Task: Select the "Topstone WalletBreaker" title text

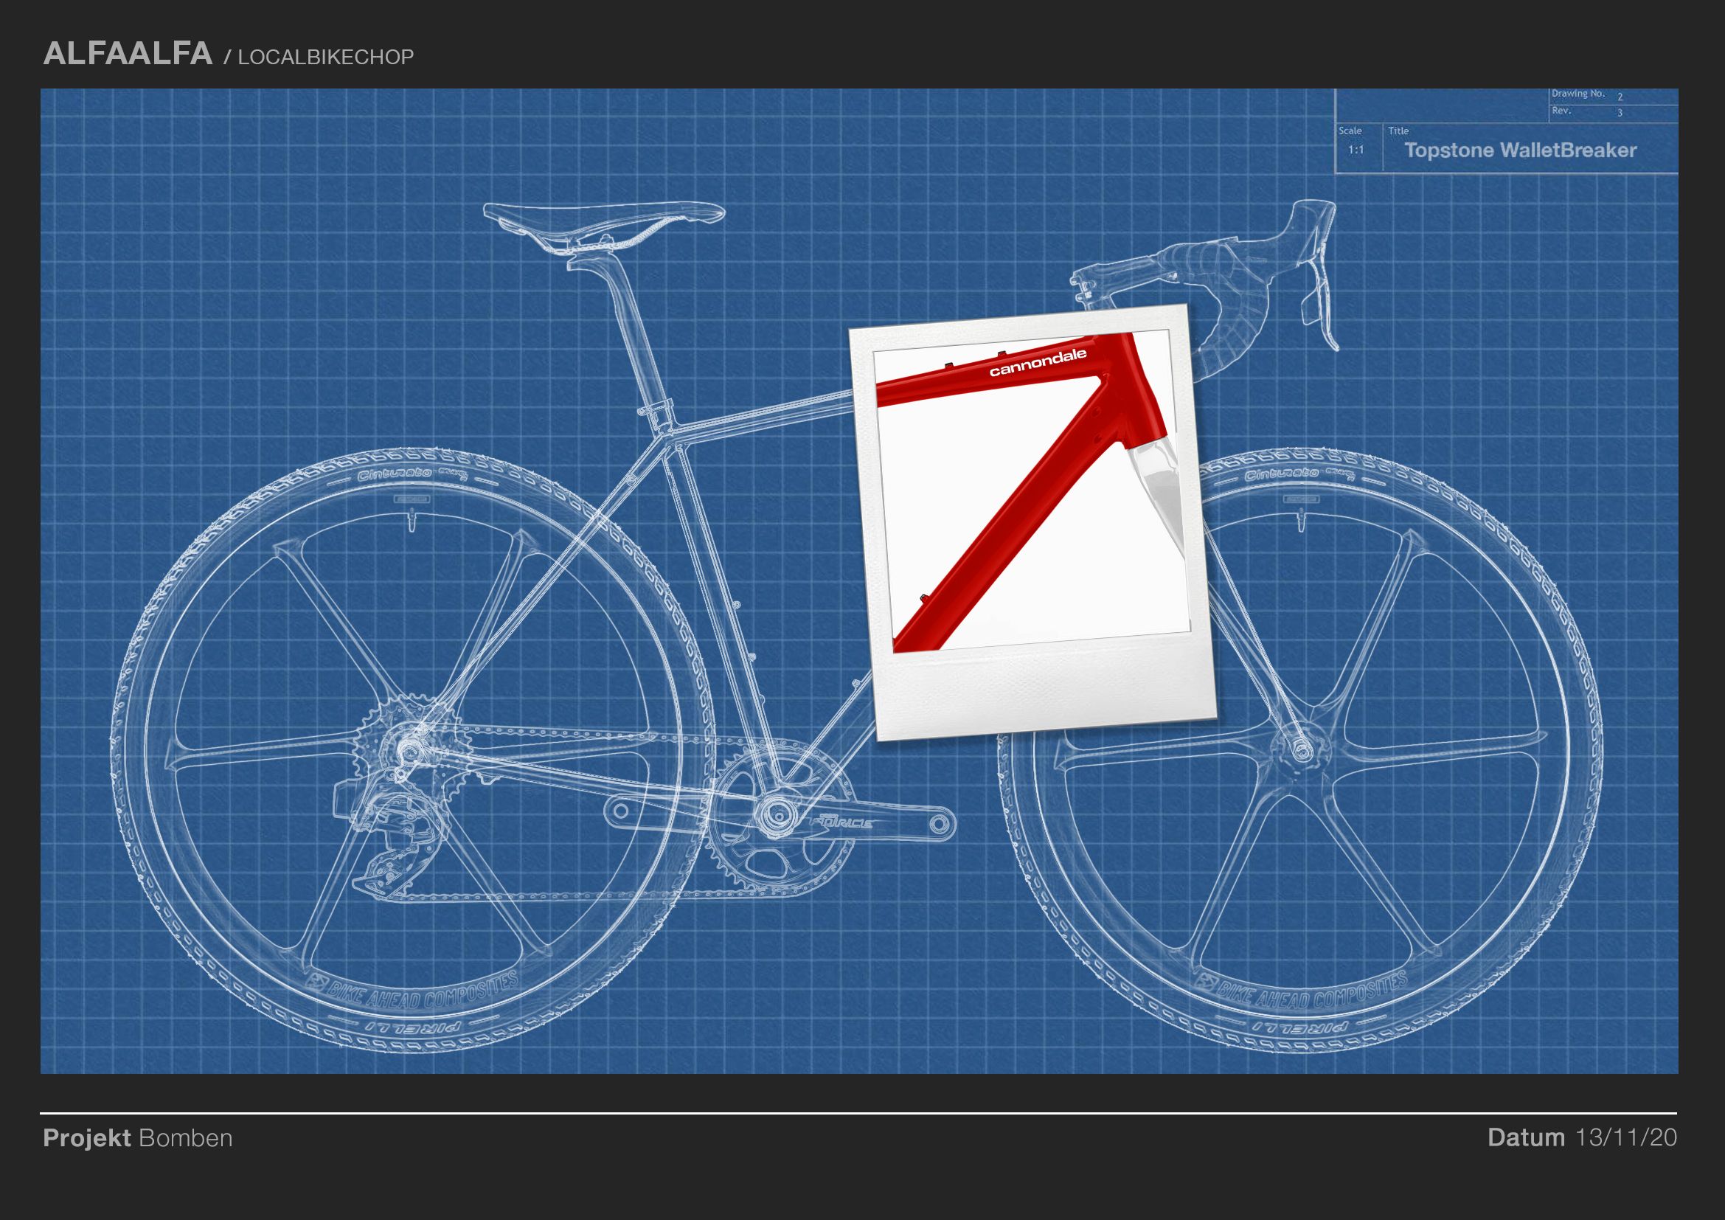Action: pyautogui.click(x=1521, y=150)
